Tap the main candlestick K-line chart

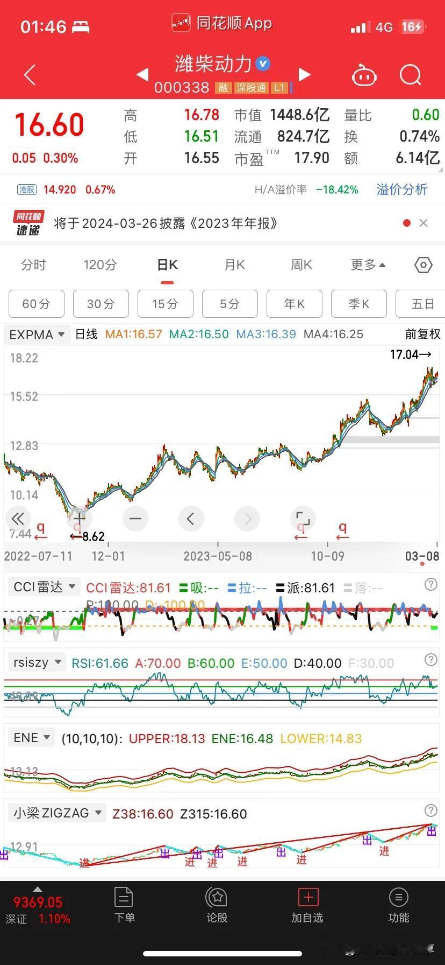[222, 444]
